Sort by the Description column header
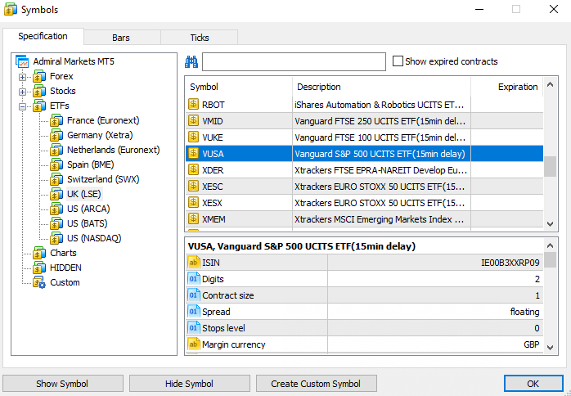The image size is (571, 396). point(382,87)
